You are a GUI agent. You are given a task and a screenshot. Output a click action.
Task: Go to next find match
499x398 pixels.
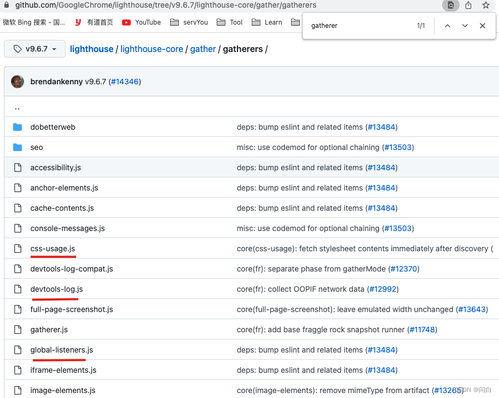click(465, 26)
